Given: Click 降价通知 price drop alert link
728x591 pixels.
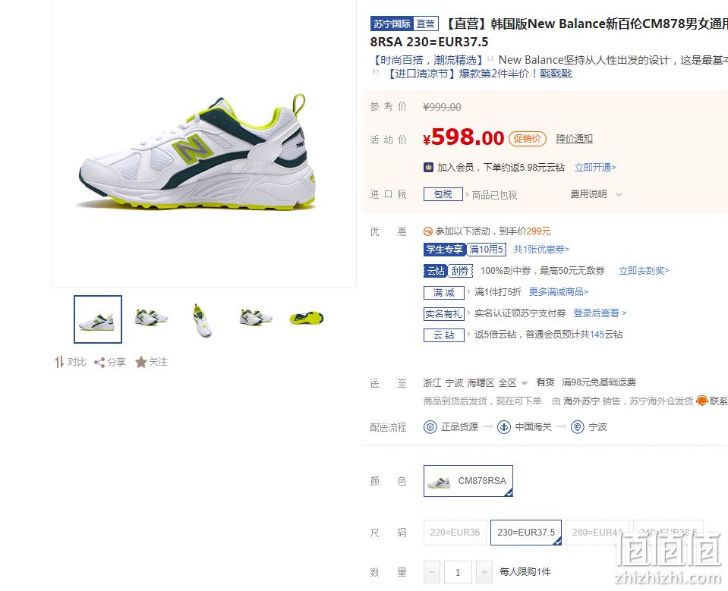Looking at the screenshot, I should (x=575, y=139).
